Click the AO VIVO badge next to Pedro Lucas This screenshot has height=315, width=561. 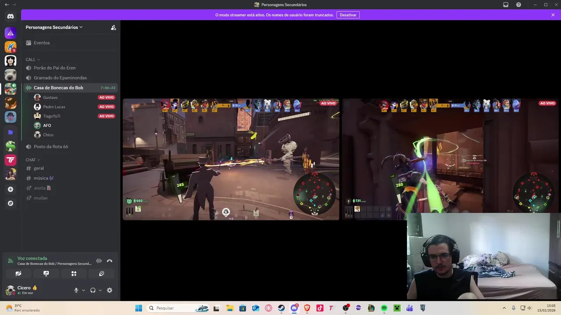tap(107, 107)
